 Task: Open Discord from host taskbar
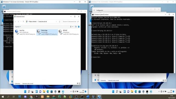pyautogui.click(x=25, y=97)
